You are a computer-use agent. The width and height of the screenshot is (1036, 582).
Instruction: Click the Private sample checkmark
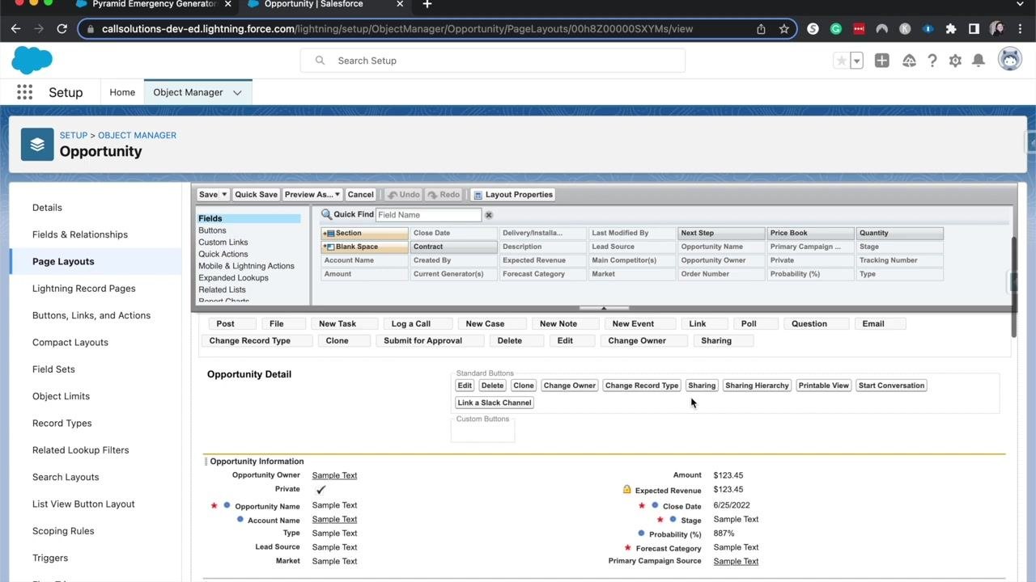321,489
